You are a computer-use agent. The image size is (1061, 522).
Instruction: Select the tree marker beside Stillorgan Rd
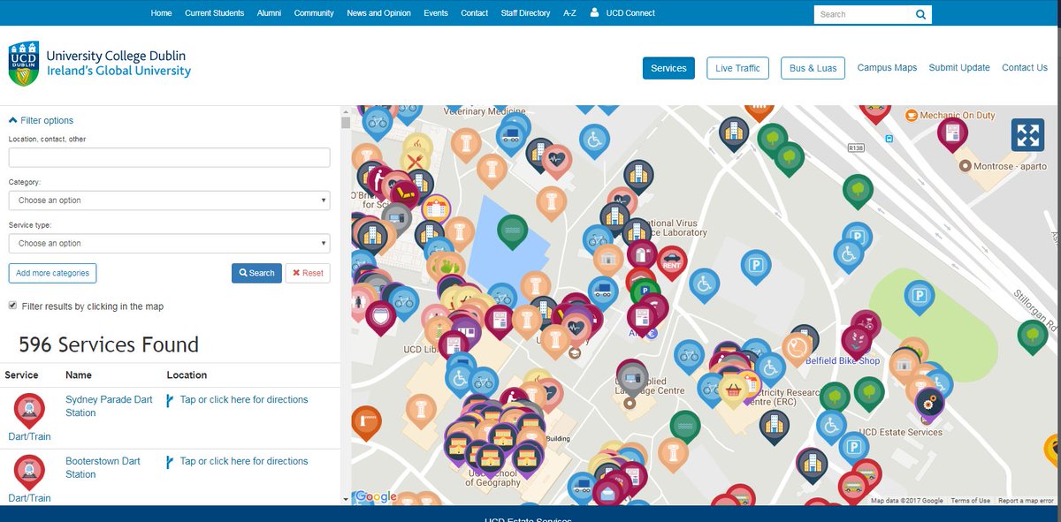1032,336
